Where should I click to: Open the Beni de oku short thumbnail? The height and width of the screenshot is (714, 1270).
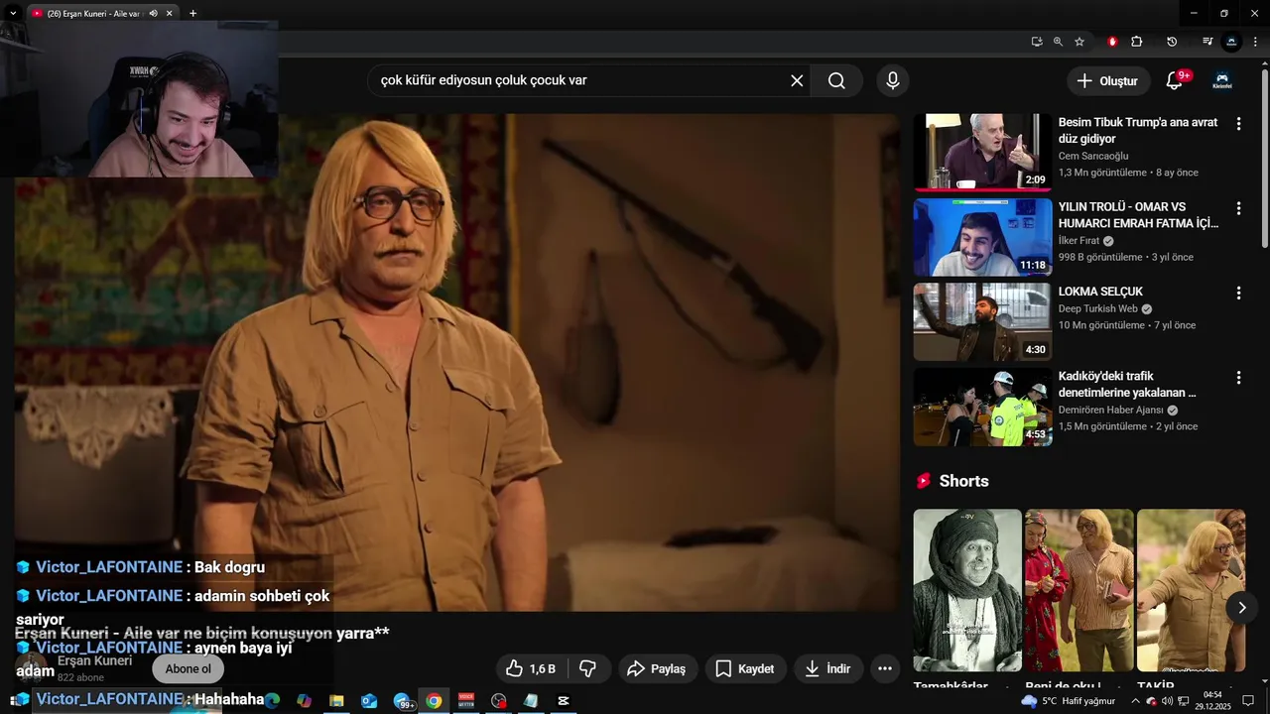(x=1079, y=590)
